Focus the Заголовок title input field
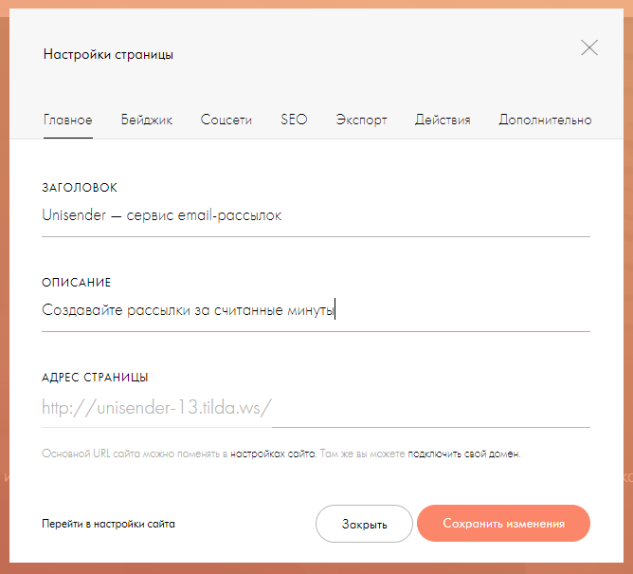The width and height of the screenshot is (633, 574). (x=316, y=216)
